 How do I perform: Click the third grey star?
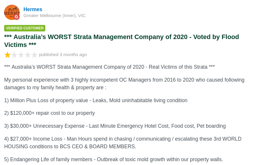point(21,55)
